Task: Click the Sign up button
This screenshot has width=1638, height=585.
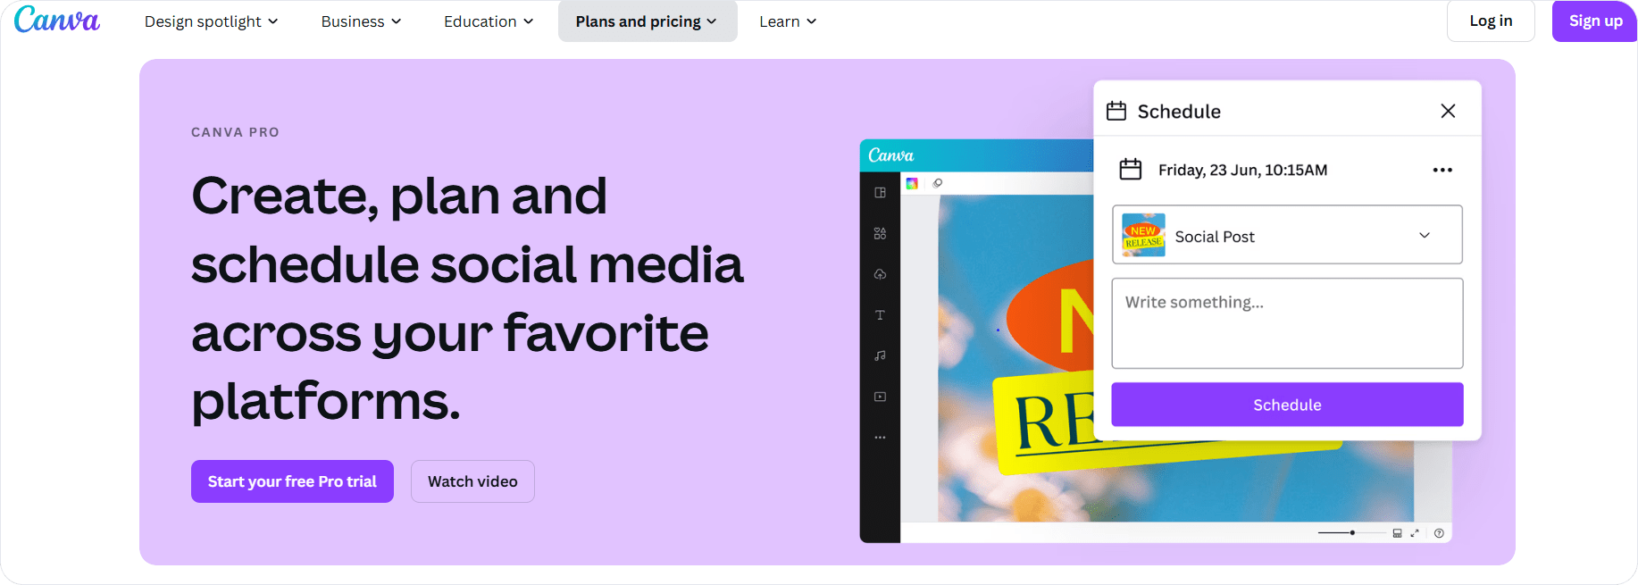Action: coord(1595,21)
